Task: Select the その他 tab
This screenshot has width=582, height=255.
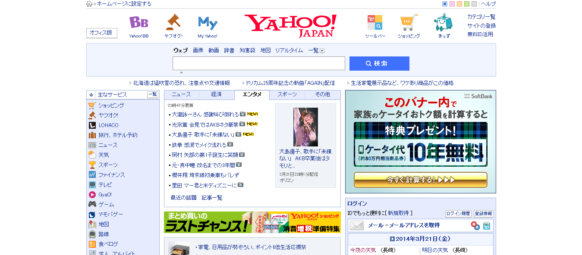Action: pyautogui.click(x=322, y=95)
